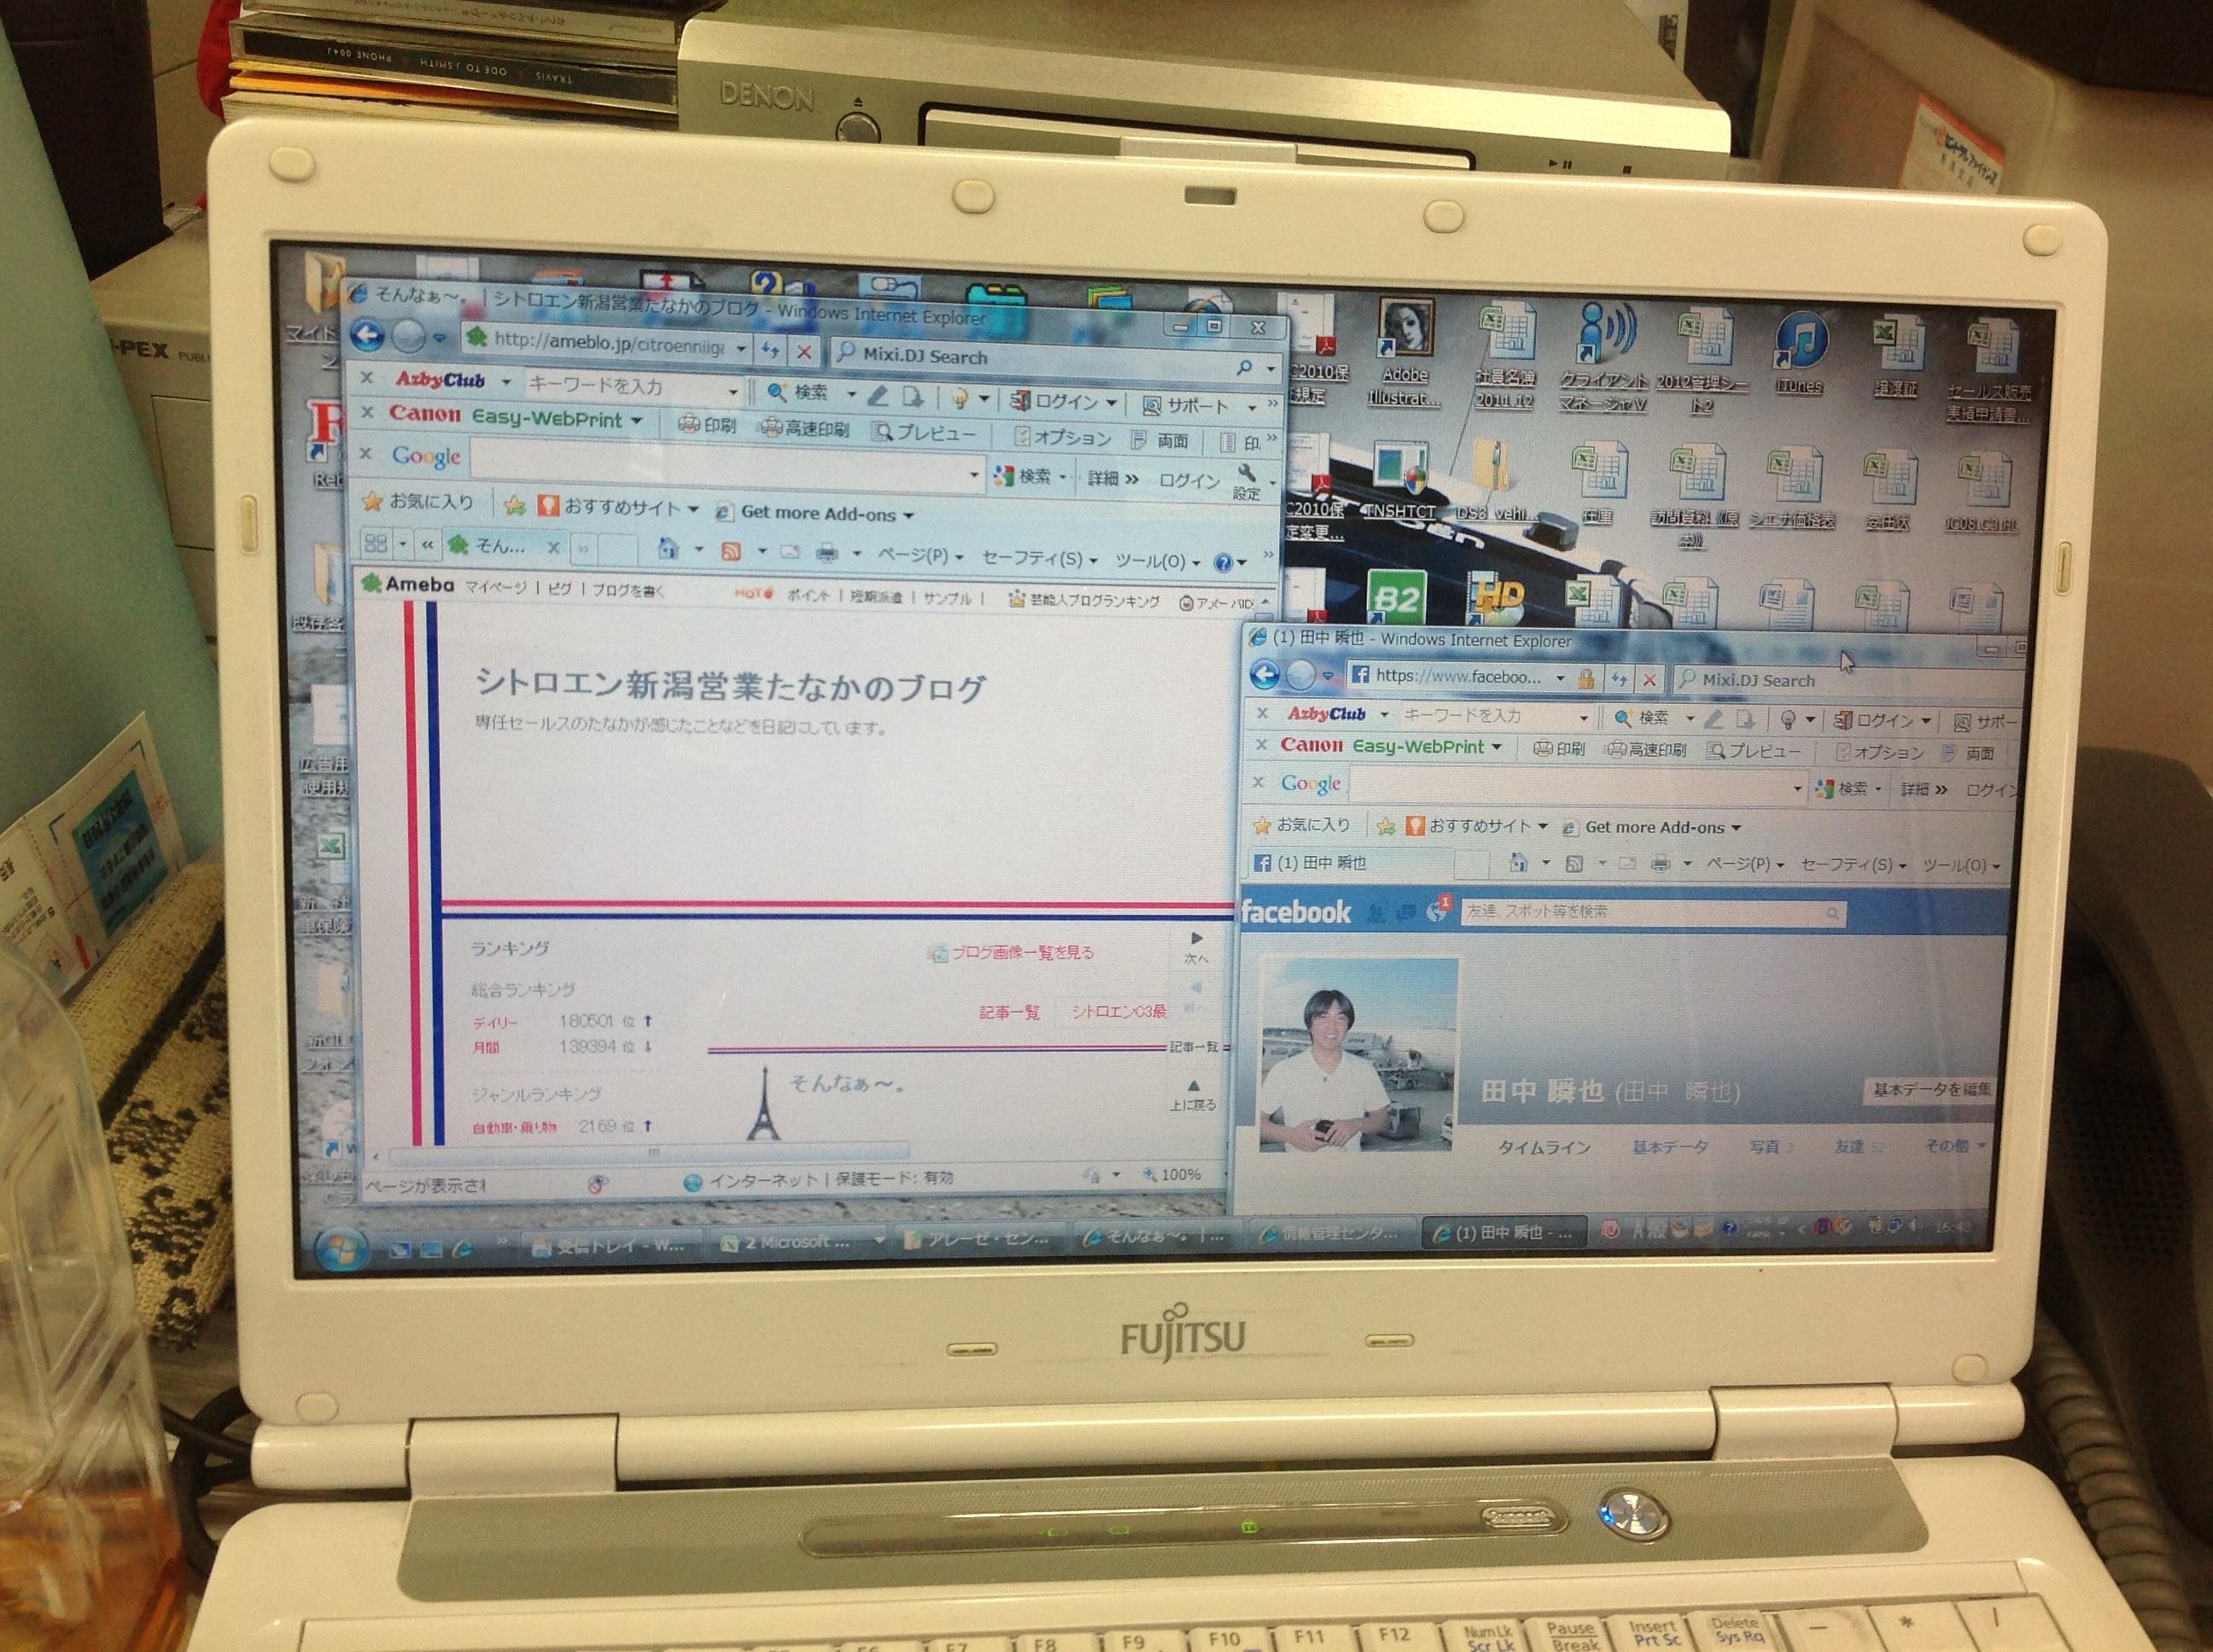Open 写真 tab on Facebook profile
The width and height of the screenshot is (2213, 1652).
tap(1770, 1146)
